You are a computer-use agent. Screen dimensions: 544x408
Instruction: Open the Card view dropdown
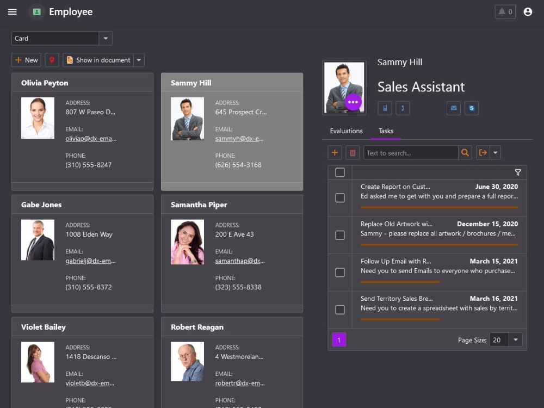pyautogui.click(x=106, y=38)
